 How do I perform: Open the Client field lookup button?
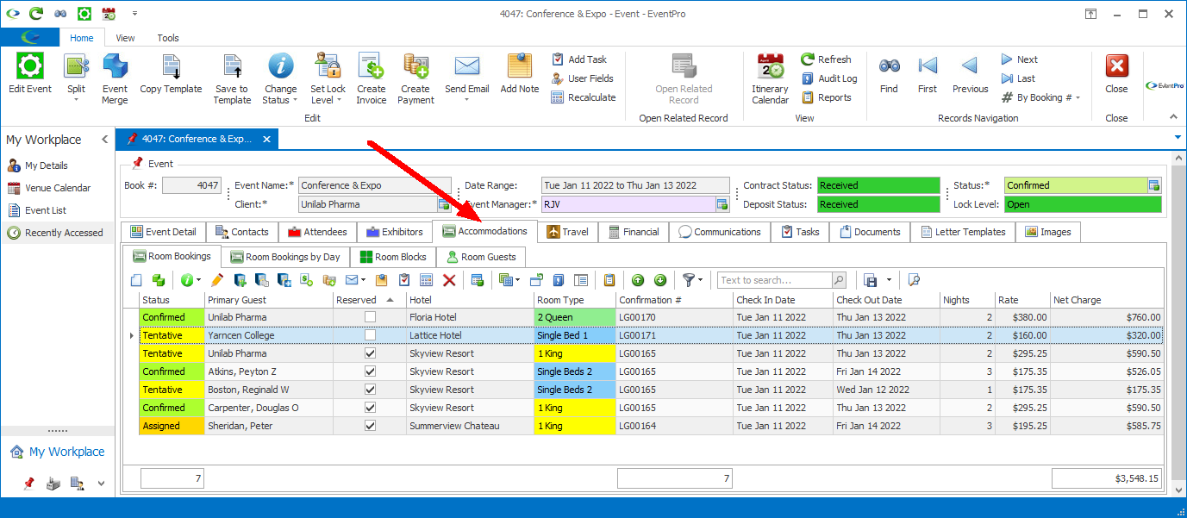coord(444,204)
